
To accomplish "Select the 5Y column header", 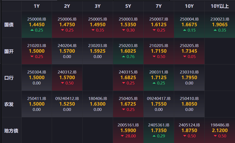I will pos(128,6).
